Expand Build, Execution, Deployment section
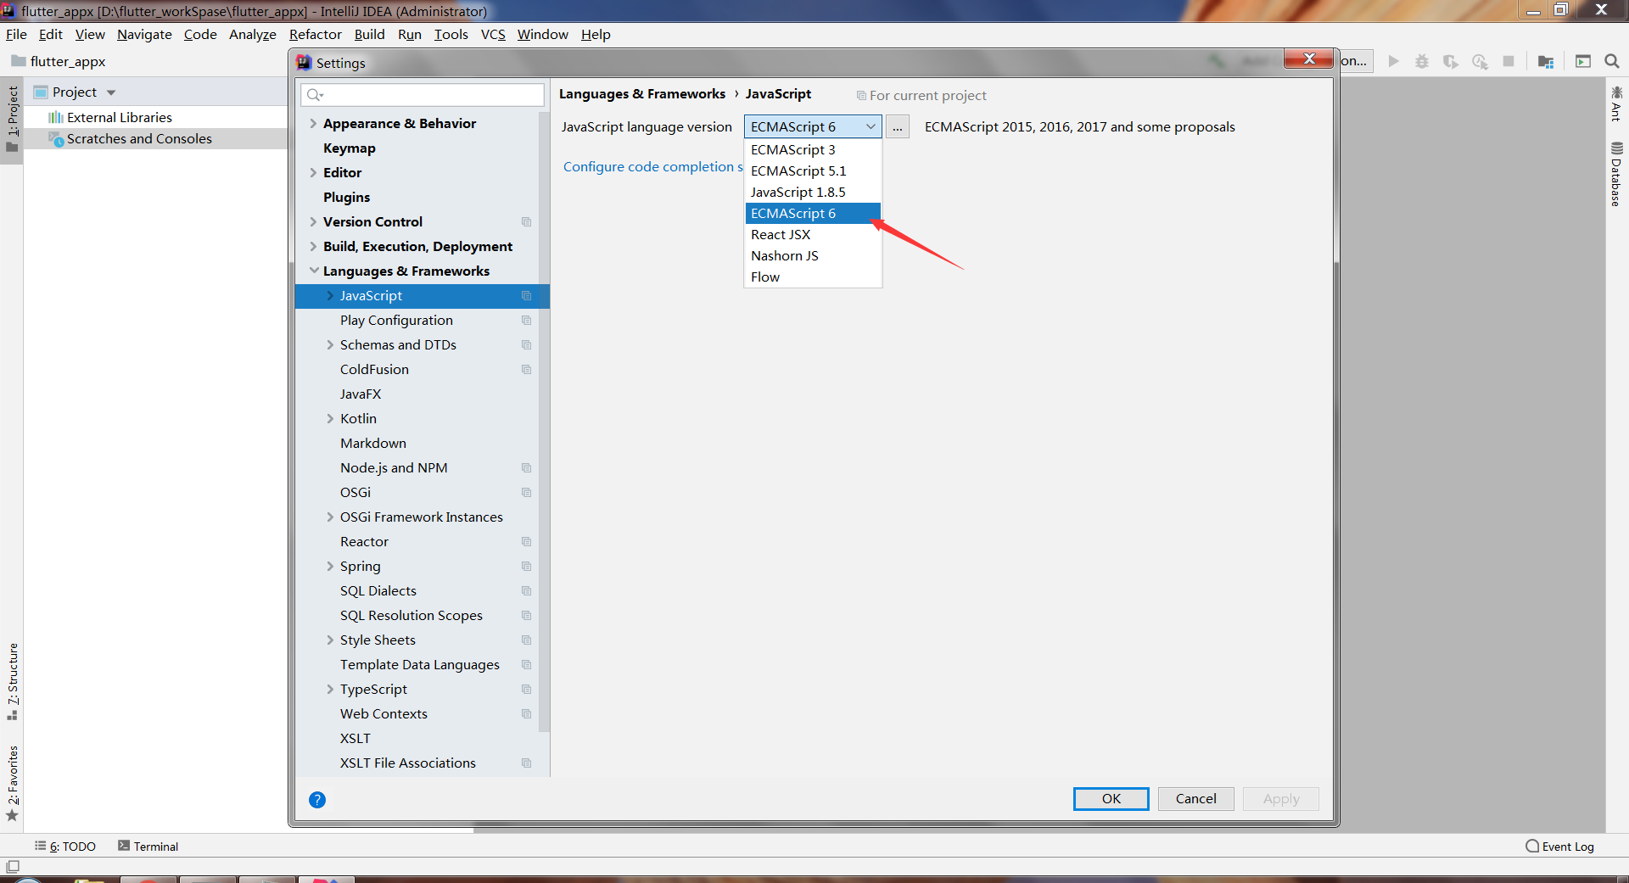 pyautogui.click(x=313, y=246)
